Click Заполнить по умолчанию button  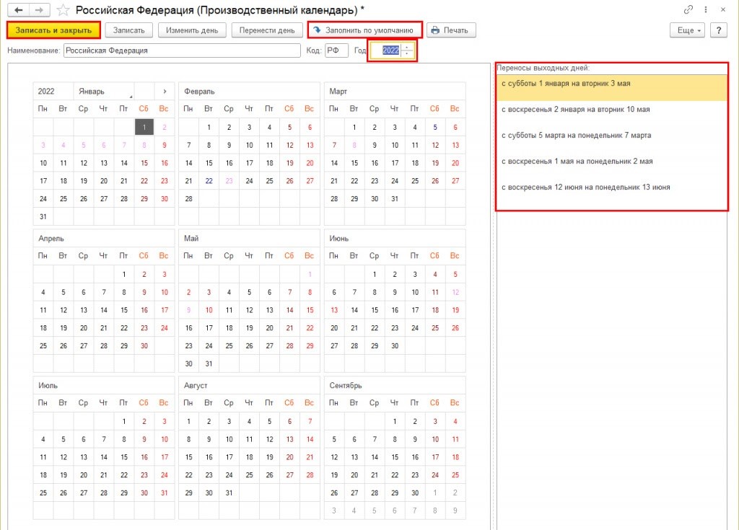tap(364, 30)
